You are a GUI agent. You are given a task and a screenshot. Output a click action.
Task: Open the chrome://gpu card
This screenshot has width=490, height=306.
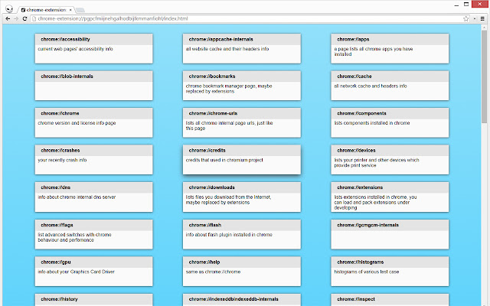point(93,272)
